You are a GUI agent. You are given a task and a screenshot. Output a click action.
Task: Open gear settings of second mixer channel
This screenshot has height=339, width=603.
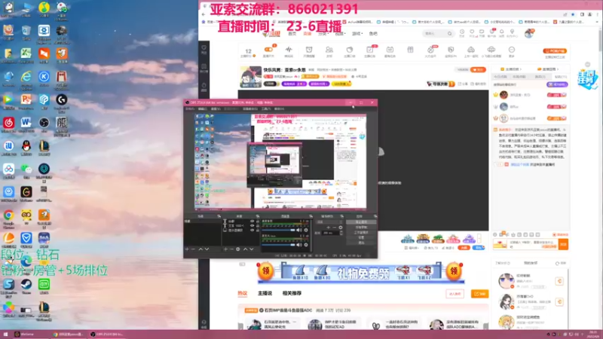[306, 245]
